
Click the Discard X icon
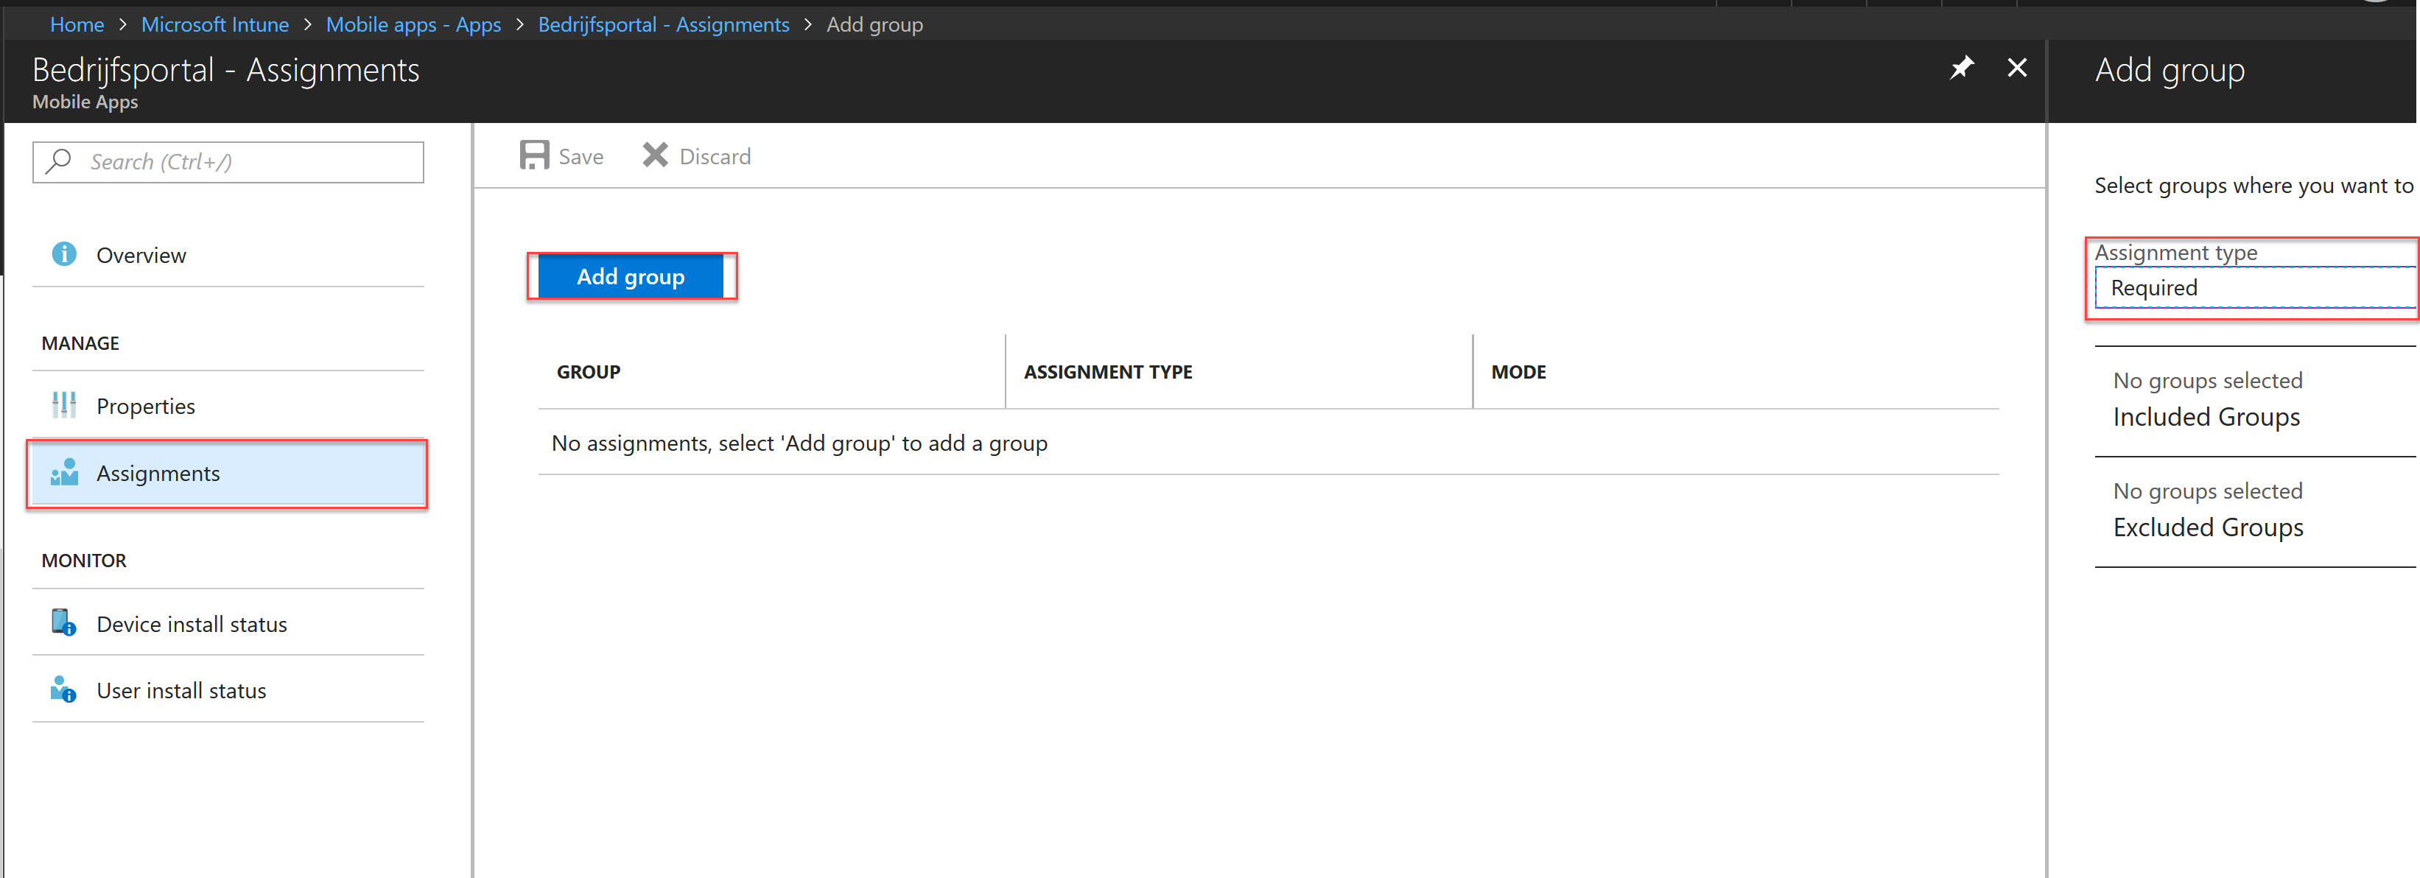point(655,156)
